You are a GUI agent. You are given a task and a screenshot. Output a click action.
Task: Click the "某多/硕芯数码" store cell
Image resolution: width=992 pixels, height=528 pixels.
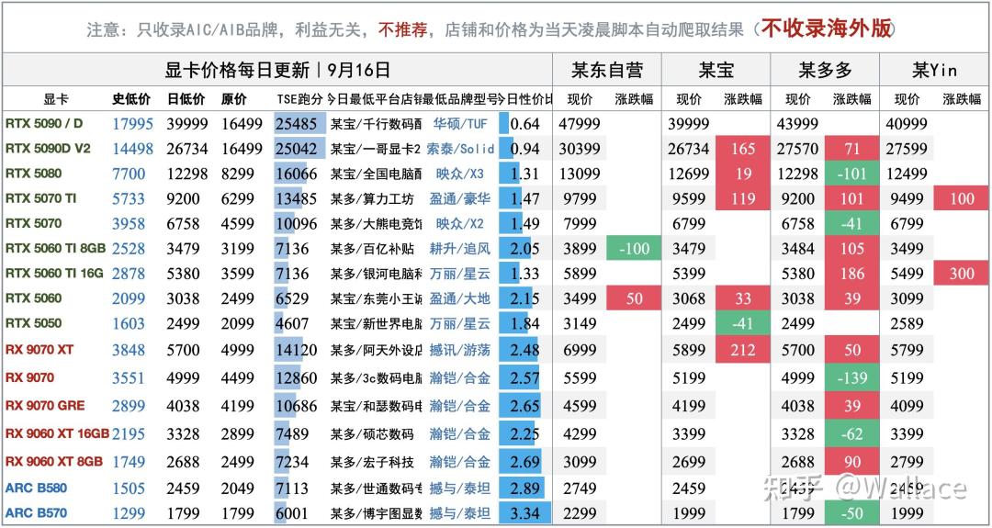(x=372, y=433)
